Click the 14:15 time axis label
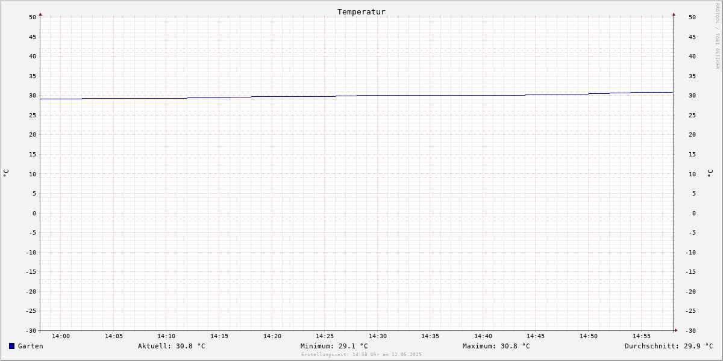Image resolution: width=723 pixels, height=361 pixels. click(219, 336)
